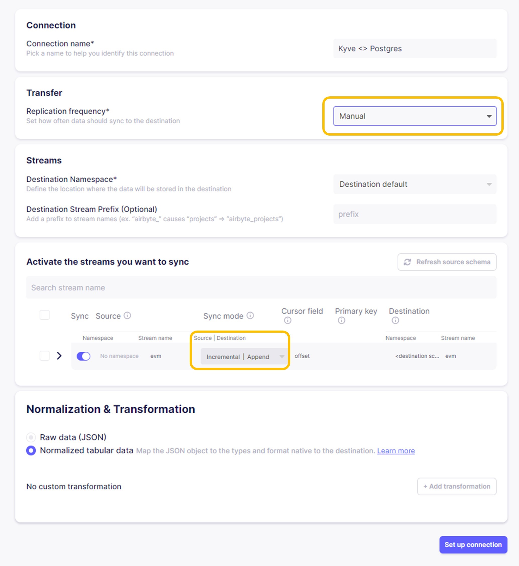The width and height of the screenshot is (519, 566).
Task: Click the Primary key info icon
Action: [341, 320]
